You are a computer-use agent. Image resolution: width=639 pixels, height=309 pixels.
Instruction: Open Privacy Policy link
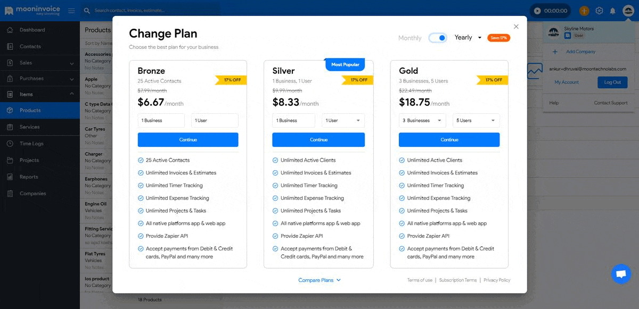(x=497, y=280)
